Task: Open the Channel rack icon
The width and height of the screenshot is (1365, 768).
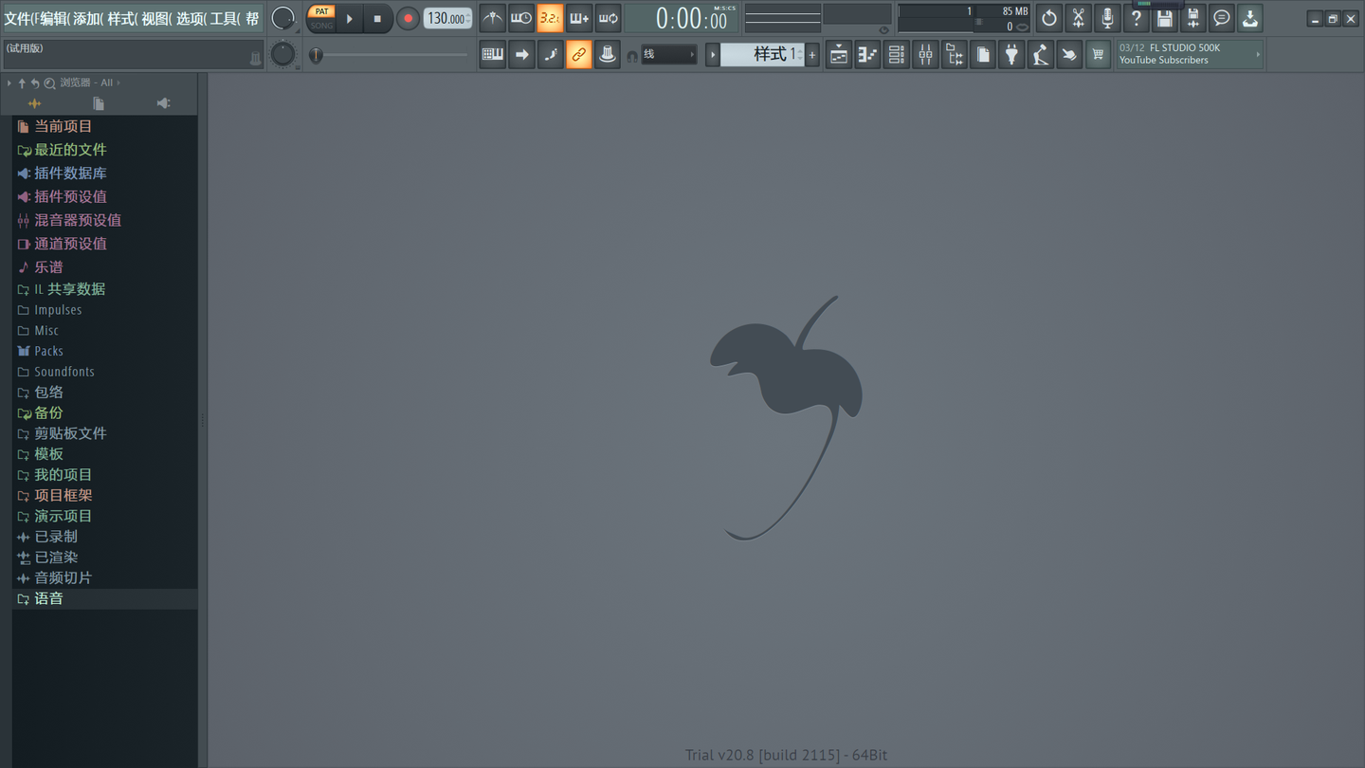Action: click(897, 54)
